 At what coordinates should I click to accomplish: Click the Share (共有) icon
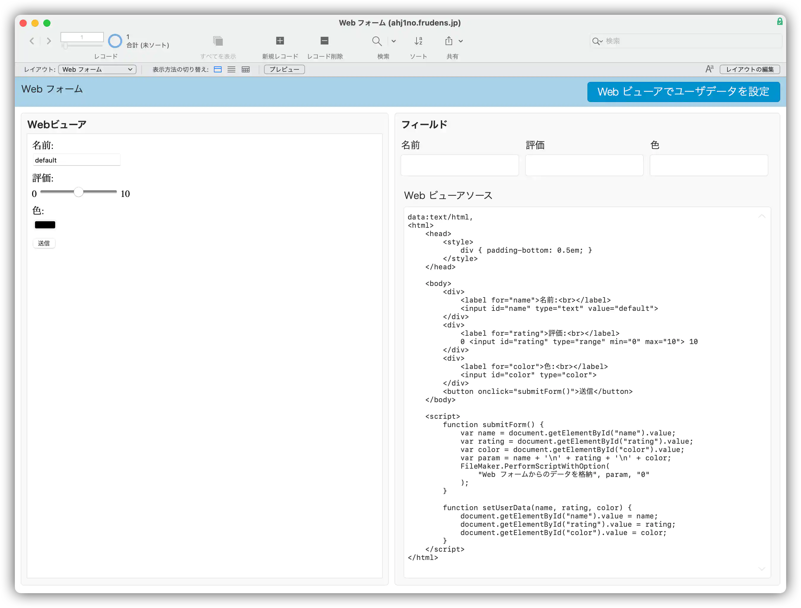tap(449, 41)
